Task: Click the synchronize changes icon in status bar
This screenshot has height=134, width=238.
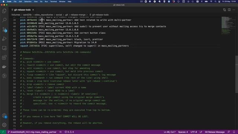Action: [x=60, y=132]
